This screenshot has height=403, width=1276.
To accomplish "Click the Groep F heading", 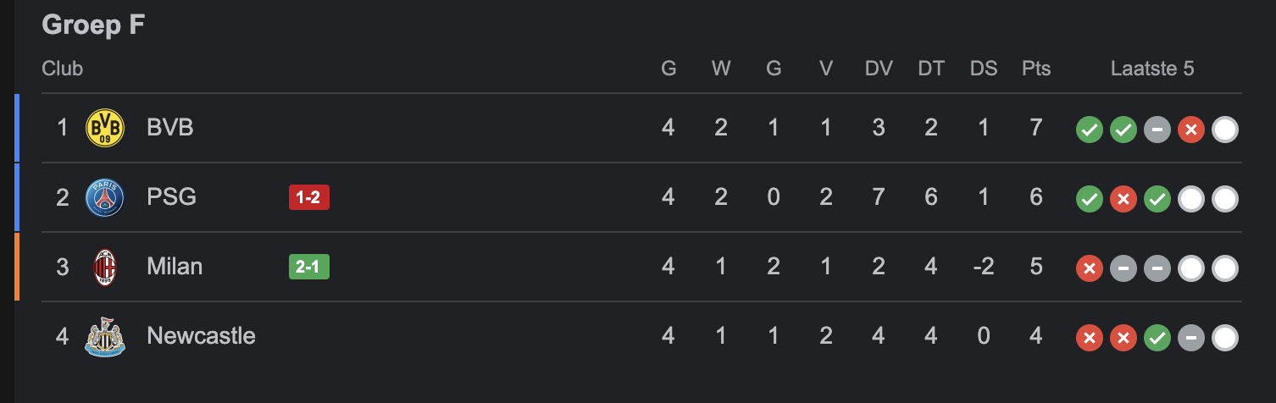I will click(93, 25).
